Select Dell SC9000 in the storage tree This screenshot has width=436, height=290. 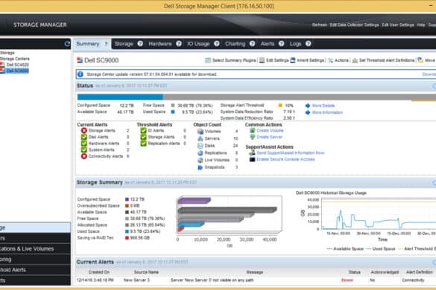point(18,71)
